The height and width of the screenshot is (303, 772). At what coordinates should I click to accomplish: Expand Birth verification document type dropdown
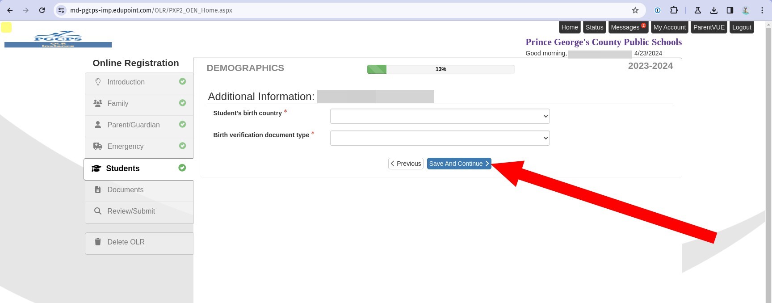click(440, 138)
